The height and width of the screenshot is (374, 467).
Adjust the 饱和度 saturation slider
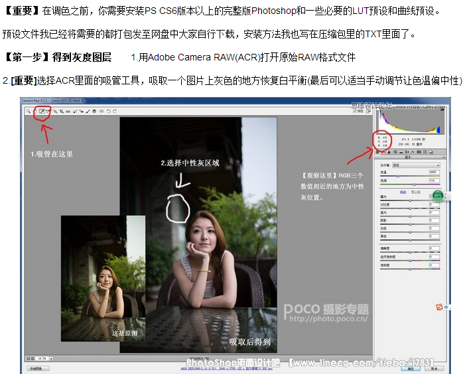click(410, 269)
